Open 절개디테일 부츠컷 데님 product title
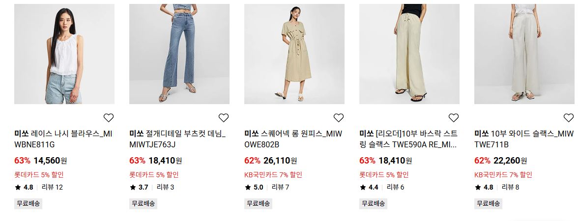The height and width of the screenshot is (221, 580). pyautogui.click(x=177, y=139)
